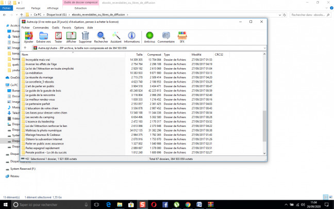Launch the Assistant wizard icon
Viewport: 334px width, 209px height.
point(116,36)
